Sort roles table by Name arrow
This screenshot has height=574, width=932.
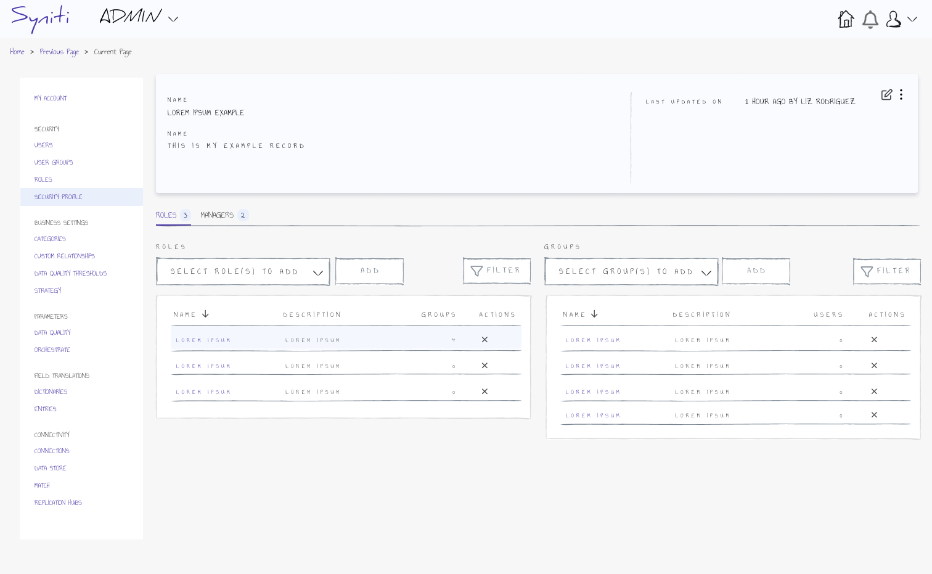[205, 314]
